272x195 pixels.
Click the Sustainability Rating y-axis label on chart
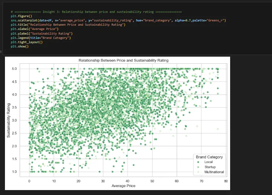9,120
